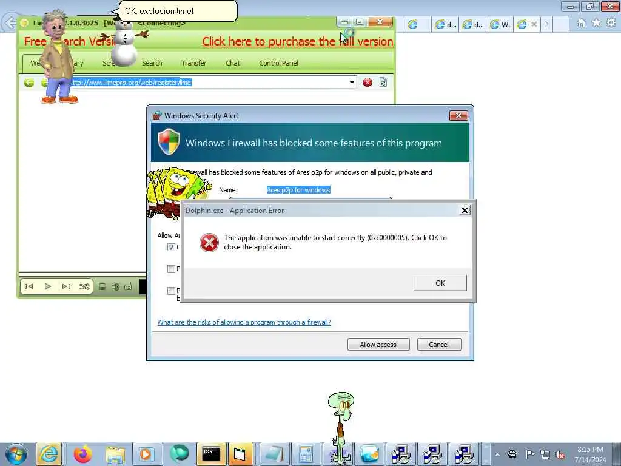
Task: Click the clock showing 8:15 PM
Action: click(589, 454)
